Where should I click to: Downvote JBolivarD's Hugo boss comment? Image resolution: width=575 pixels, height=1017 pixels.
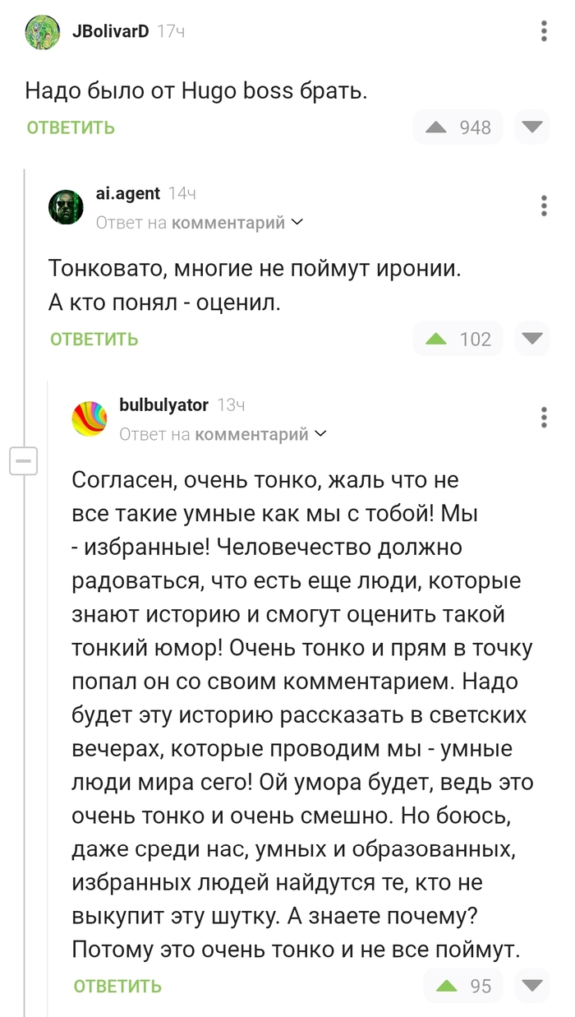[532, 127]
